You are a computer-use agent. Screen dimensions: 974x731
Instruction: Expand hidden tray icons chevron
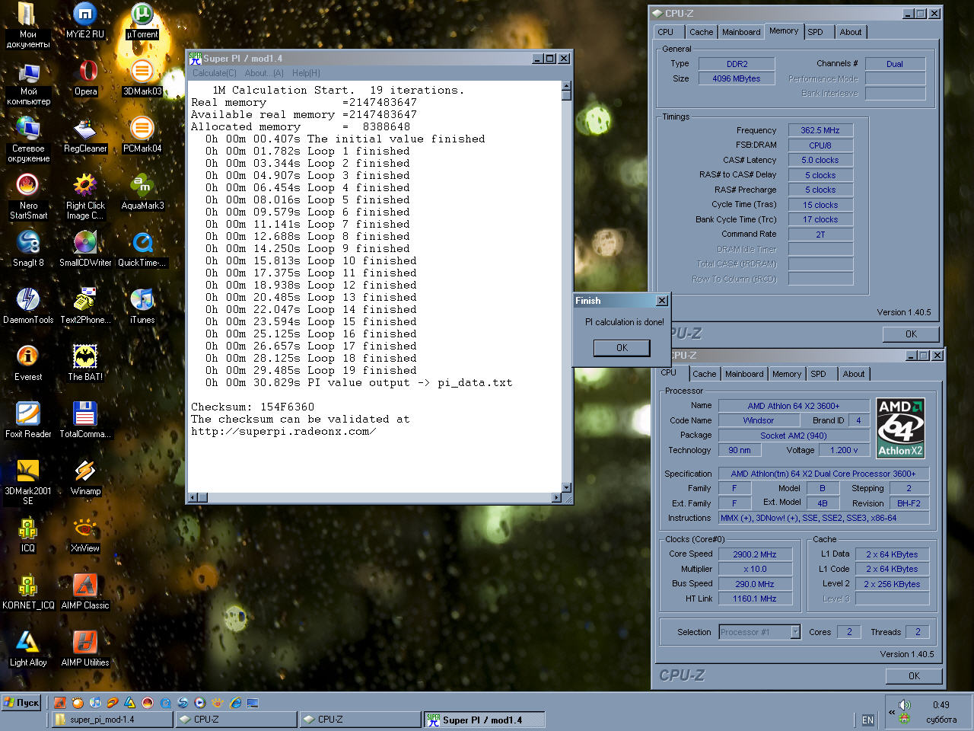tap(891, 712)
